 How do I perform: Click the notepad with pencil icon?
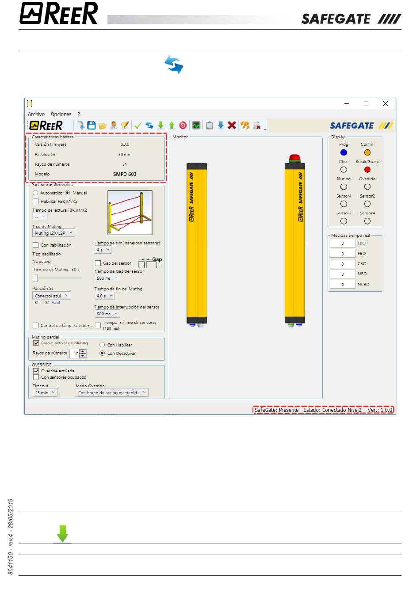[125, 126]
